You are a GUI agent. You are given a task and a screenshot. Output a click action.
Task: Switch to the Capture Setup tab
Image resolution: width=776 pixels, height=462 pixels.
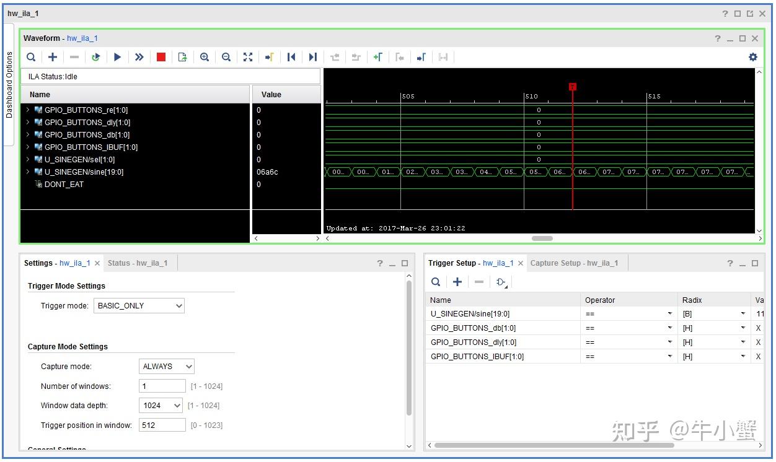pos(574,263)
